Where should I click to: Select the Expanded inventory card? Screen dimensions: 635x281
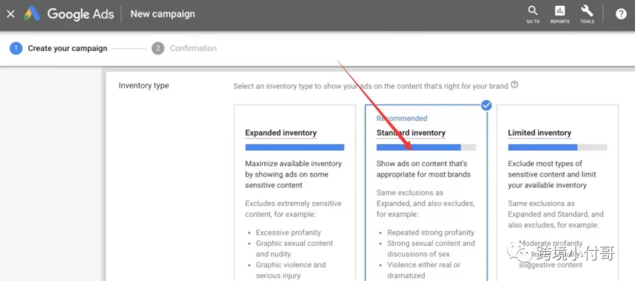click(x=295, y=193)
